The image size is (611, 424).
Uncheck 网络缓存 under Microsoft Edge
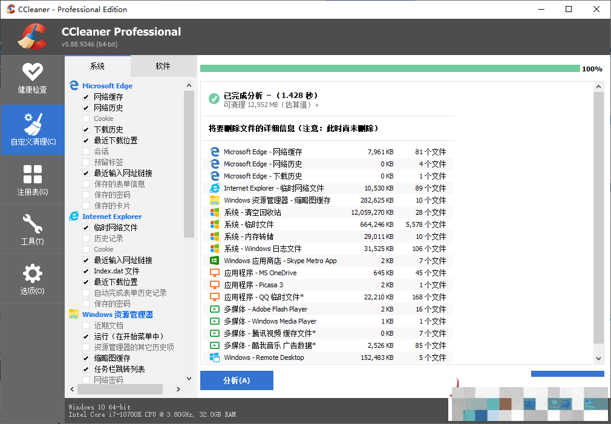86,97
